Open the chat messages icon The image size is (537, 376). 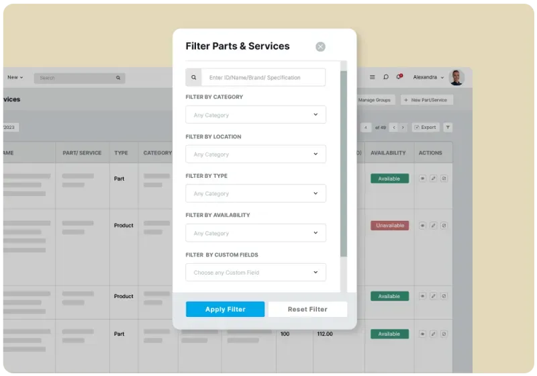386,77
